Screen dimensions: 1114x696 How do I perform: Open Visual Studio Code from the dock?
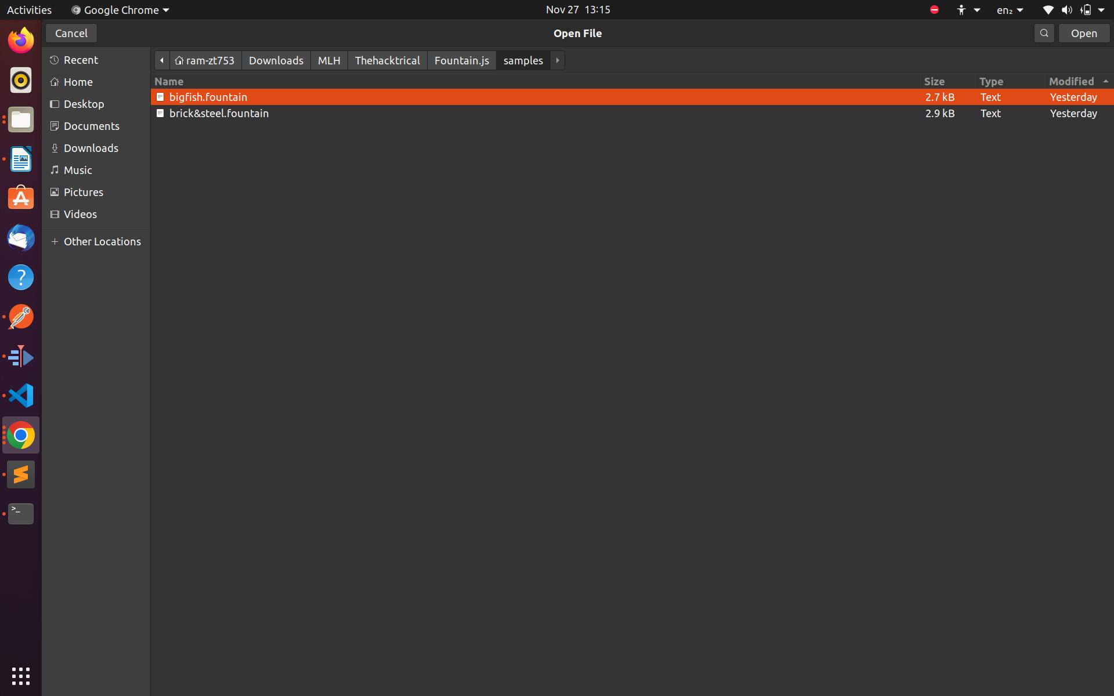click(21, 396)
